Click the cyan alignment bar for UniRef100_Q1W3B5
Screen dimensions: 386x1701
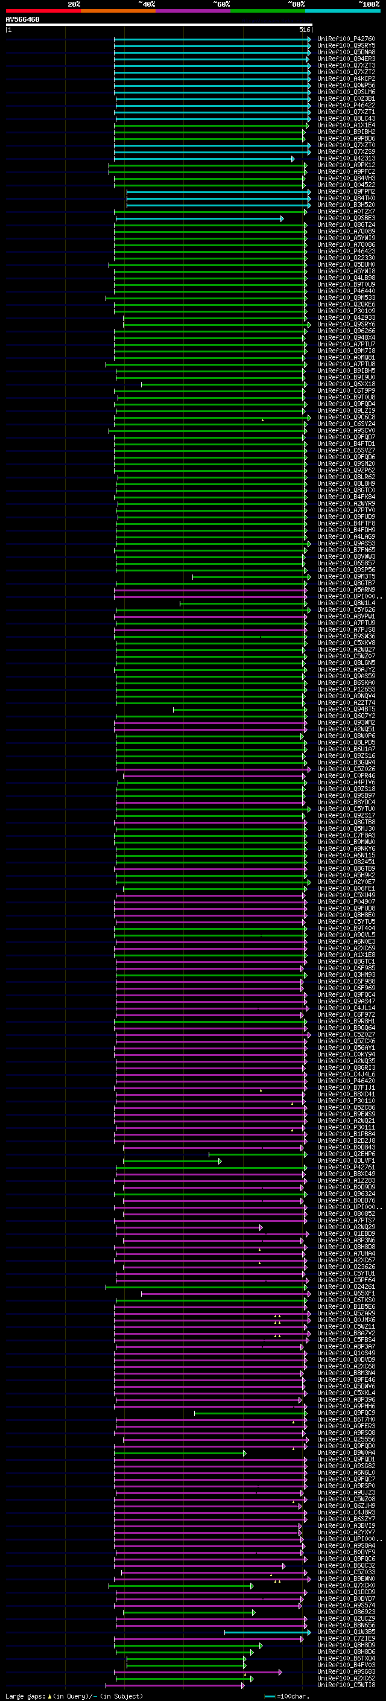coord(267,1632)
